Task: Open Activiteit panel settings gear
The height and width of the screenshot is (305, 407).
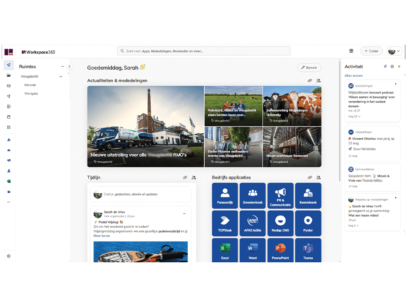Action: point(392,66)
